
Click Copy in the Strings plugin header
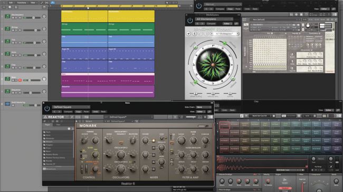230,9
